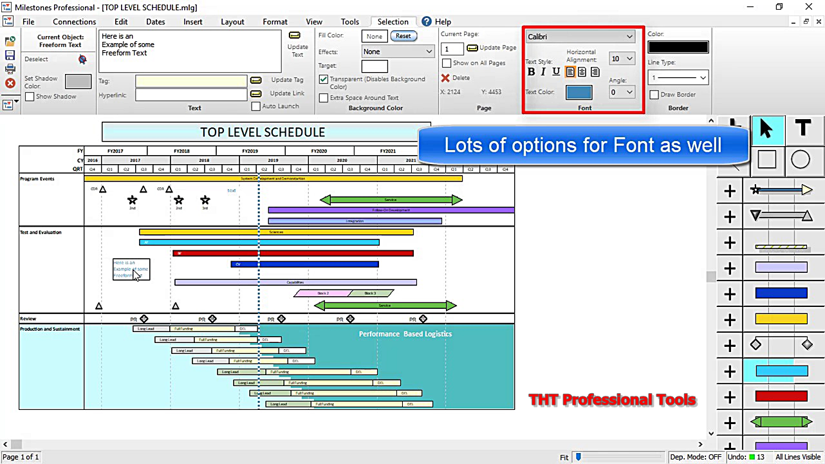Select the arrow pointer tool
825x464 pixels.
tap(766, 129)
